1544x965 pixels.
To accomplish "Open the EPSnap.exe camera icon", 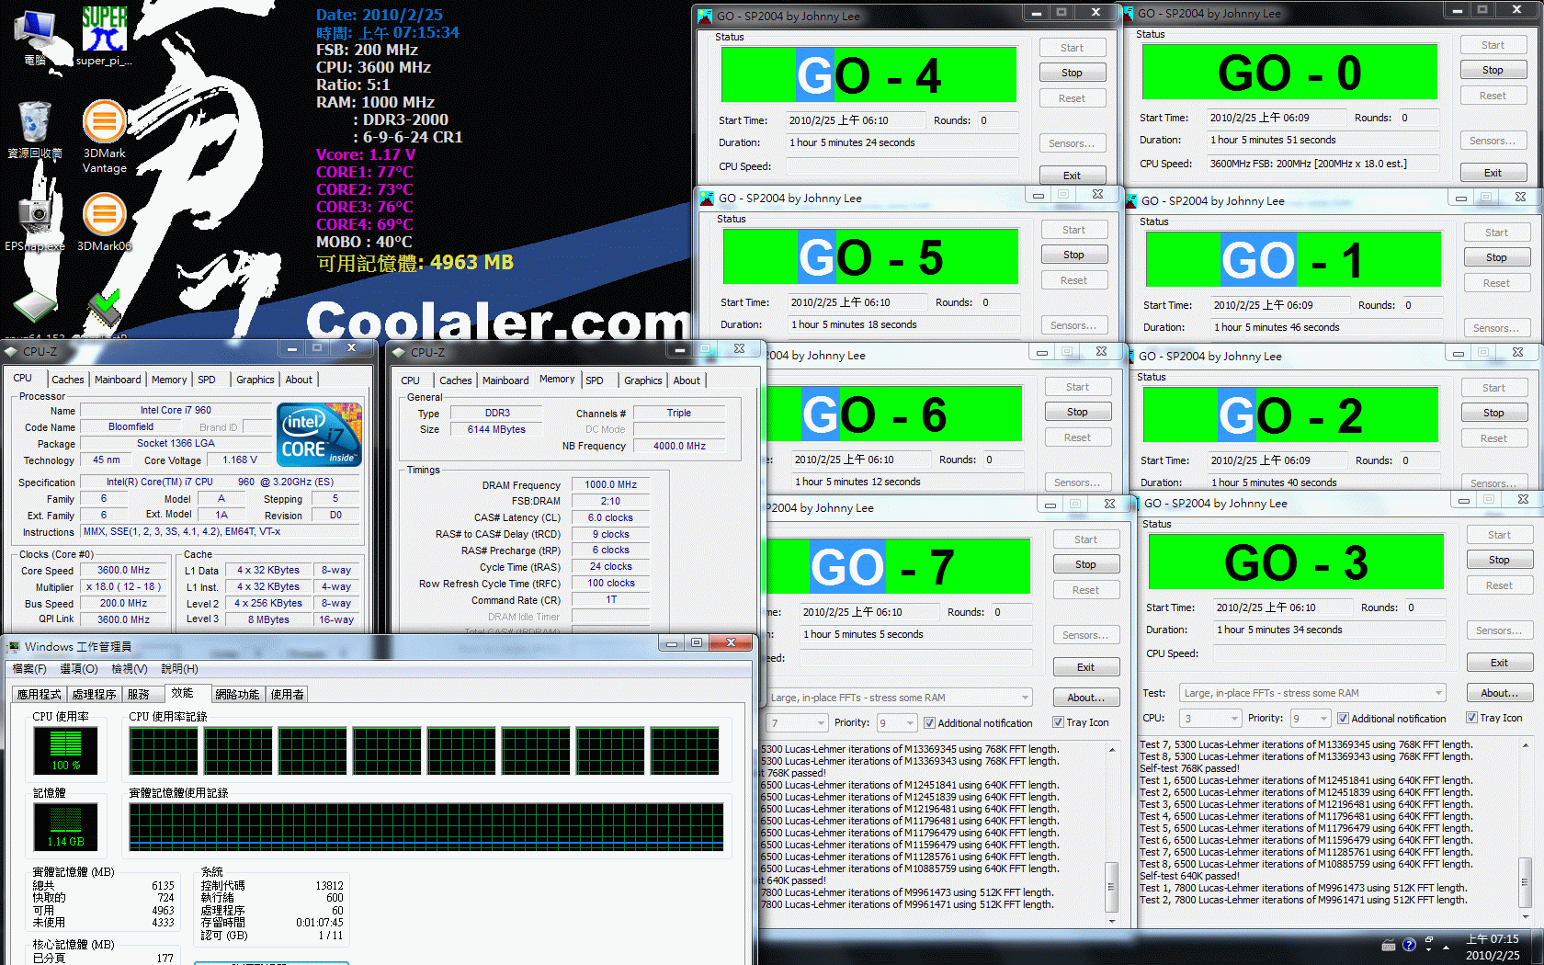I will (35, 222).
